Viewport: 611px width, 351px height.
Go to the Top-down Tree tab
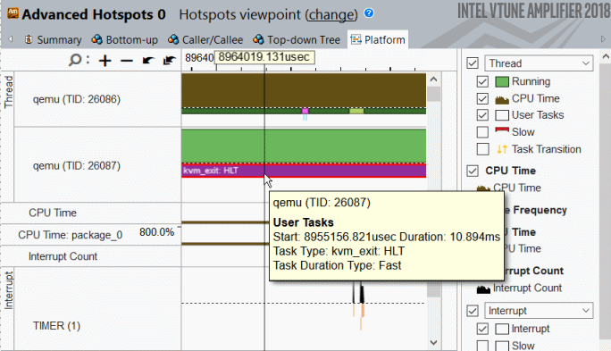coord(297,39)
